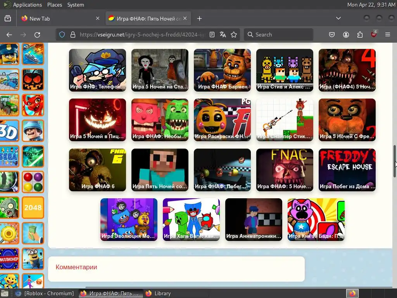Open the extensions puzzle icon
Viewport: 397px width, 298px height.
pos(360,35)
